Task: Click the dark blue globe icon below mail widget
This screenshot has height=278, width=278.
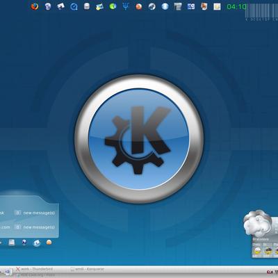Action: (24, 243)
